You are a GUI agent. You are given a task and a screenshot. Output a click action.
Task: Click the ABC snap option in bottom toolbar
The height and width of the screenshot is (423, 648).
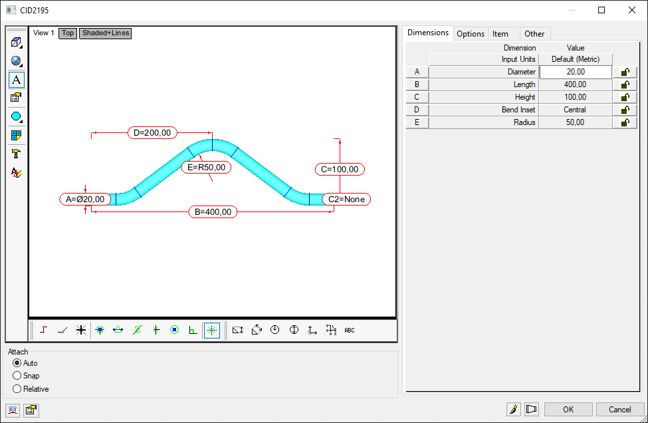349,330
